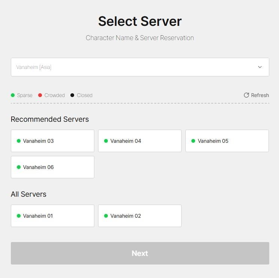Select the Vanaheim 02 server under All Servers
The width and height of the screenshot is (279, 278).
[140, 216]
